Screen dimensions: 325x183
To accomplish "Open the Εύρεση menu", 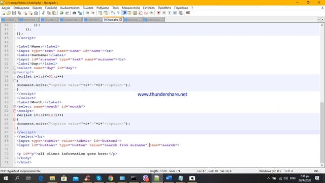I will 37,8.
